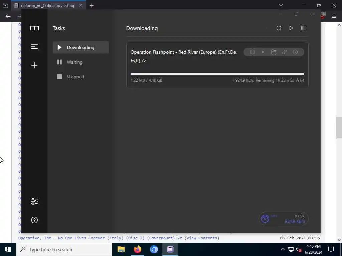Copy link of Operation Flashpoint task
Screen dimensions: 342x256
[x=285, y=52]
